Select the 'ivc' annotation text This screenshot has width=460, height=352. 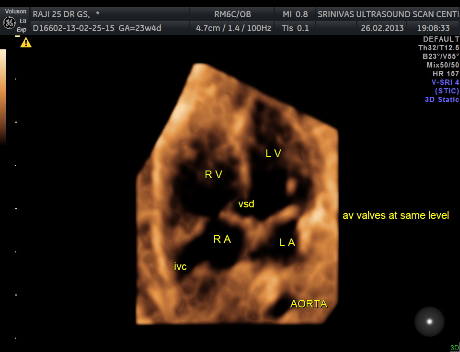(180, 266)
